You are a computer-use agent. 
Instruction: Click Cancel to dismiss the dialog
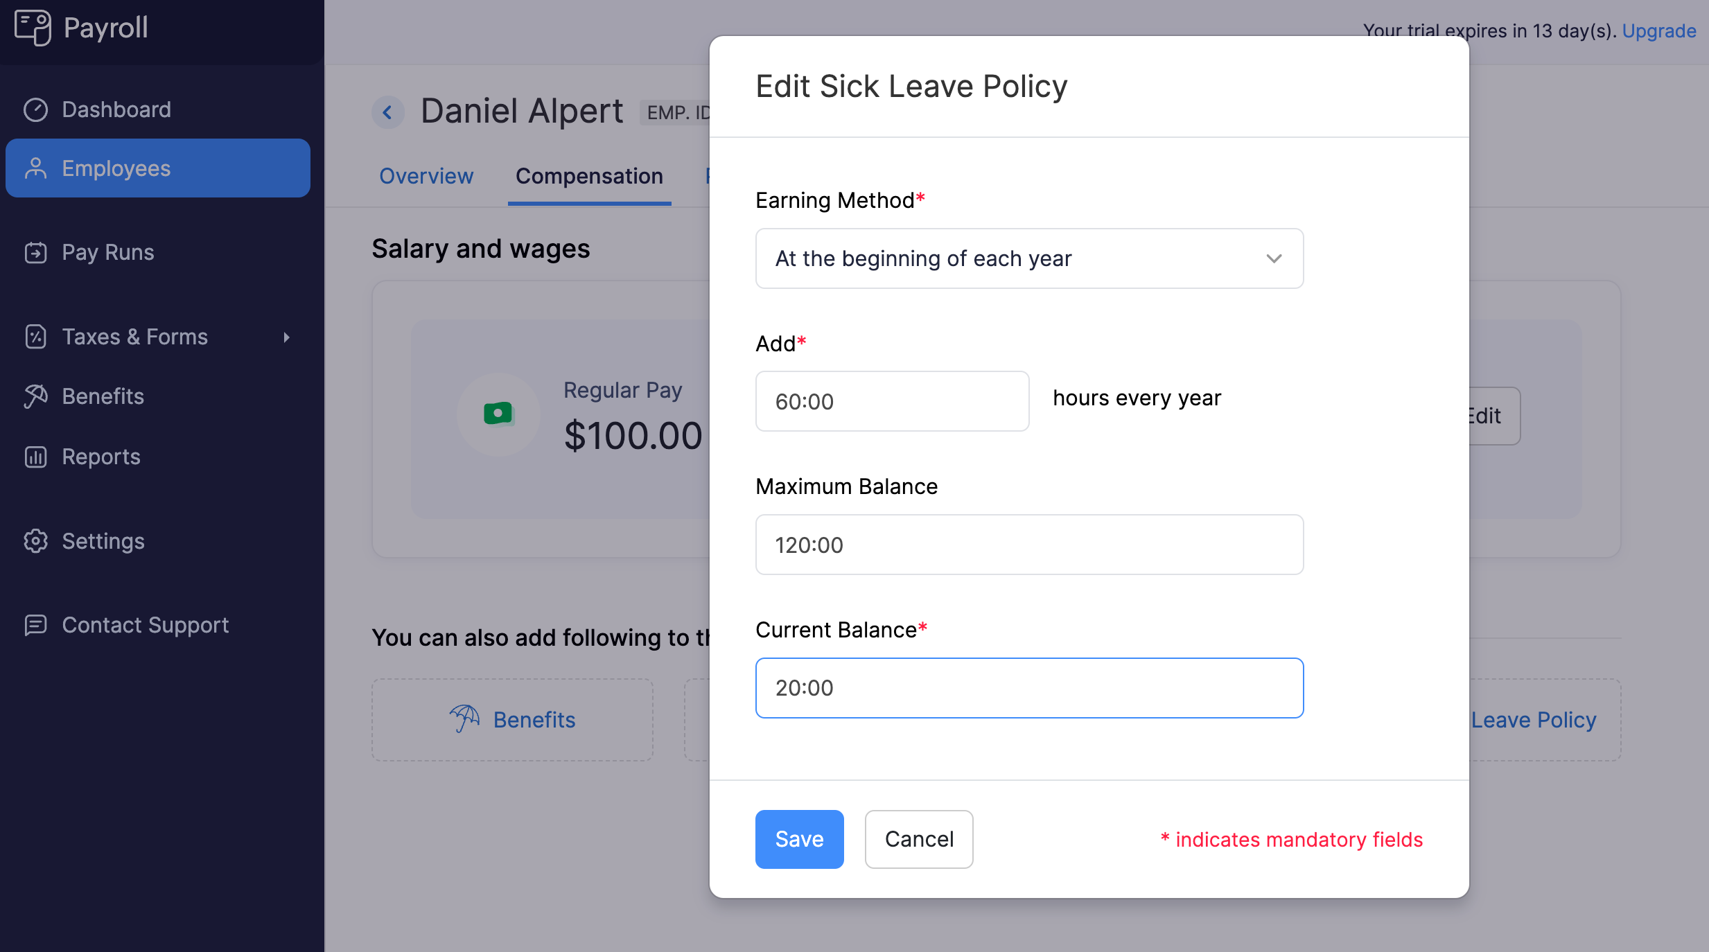919,838
